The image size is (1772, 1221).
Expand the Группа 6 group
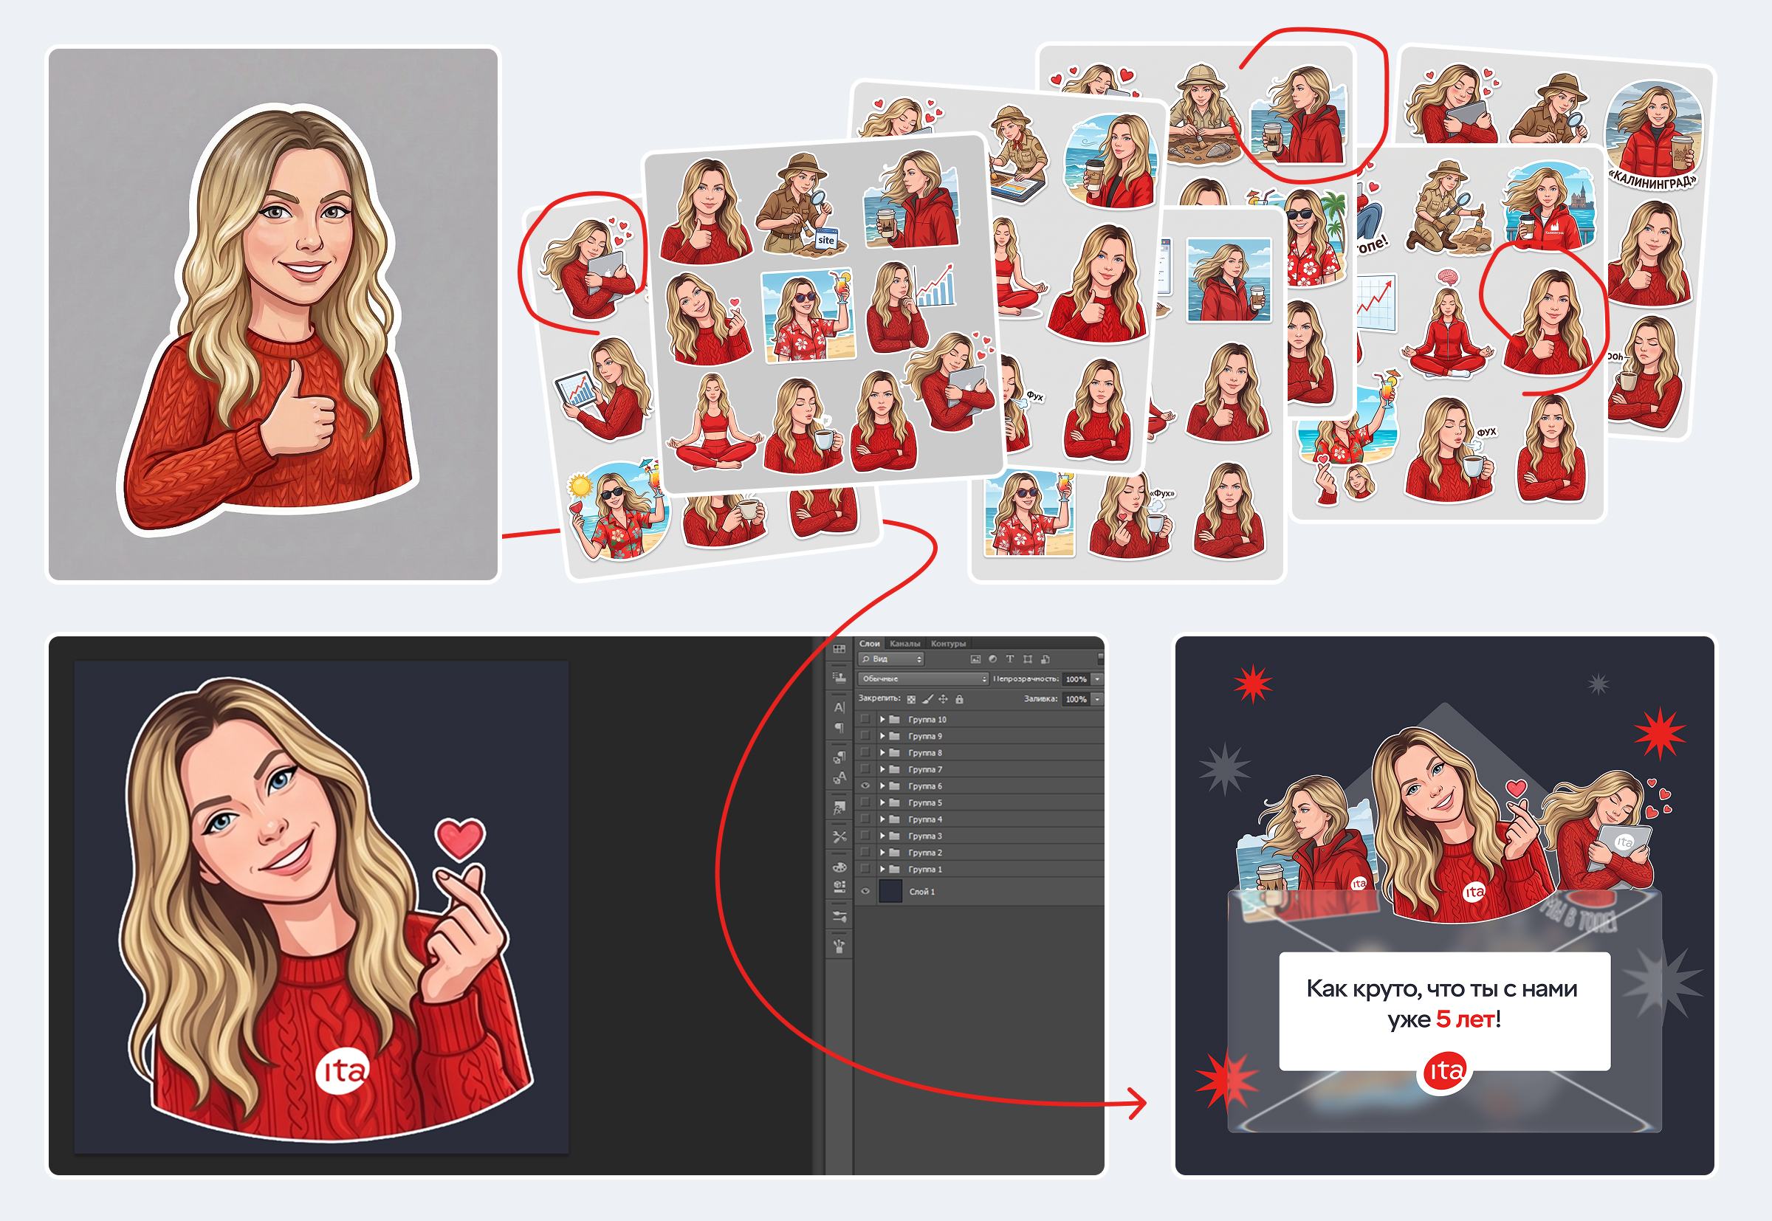pyautogui.click(x=882, y=785)
